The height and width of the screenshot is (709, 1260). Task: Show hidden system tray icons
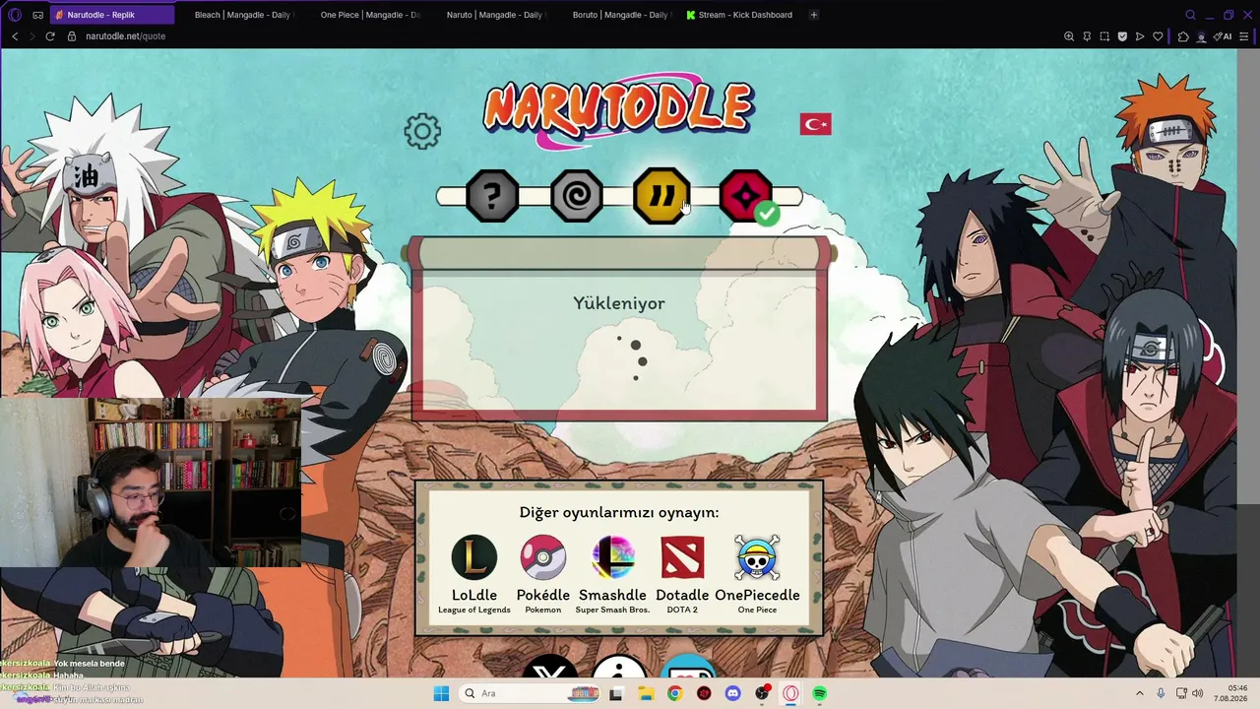[1140, 693]
